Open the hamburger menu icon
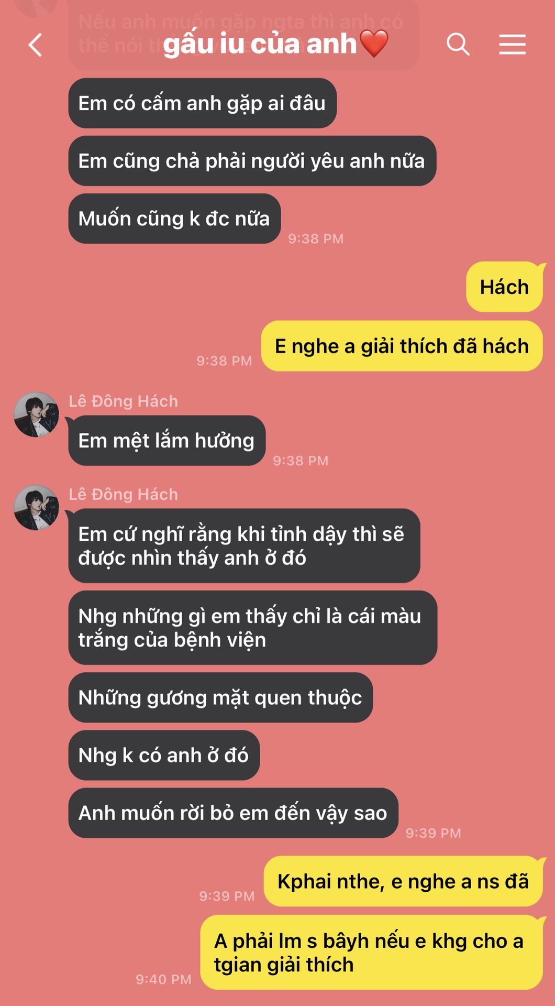The width and height of the screenshot is (555, 1006). pos(512,44)
